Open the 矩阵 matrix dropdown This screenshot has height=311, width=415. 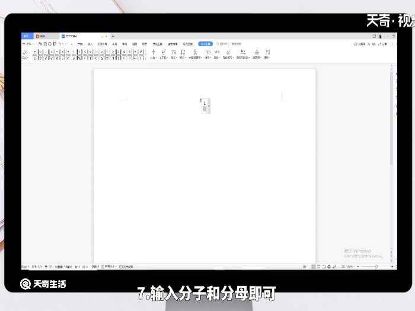click(x=267, y=54)
